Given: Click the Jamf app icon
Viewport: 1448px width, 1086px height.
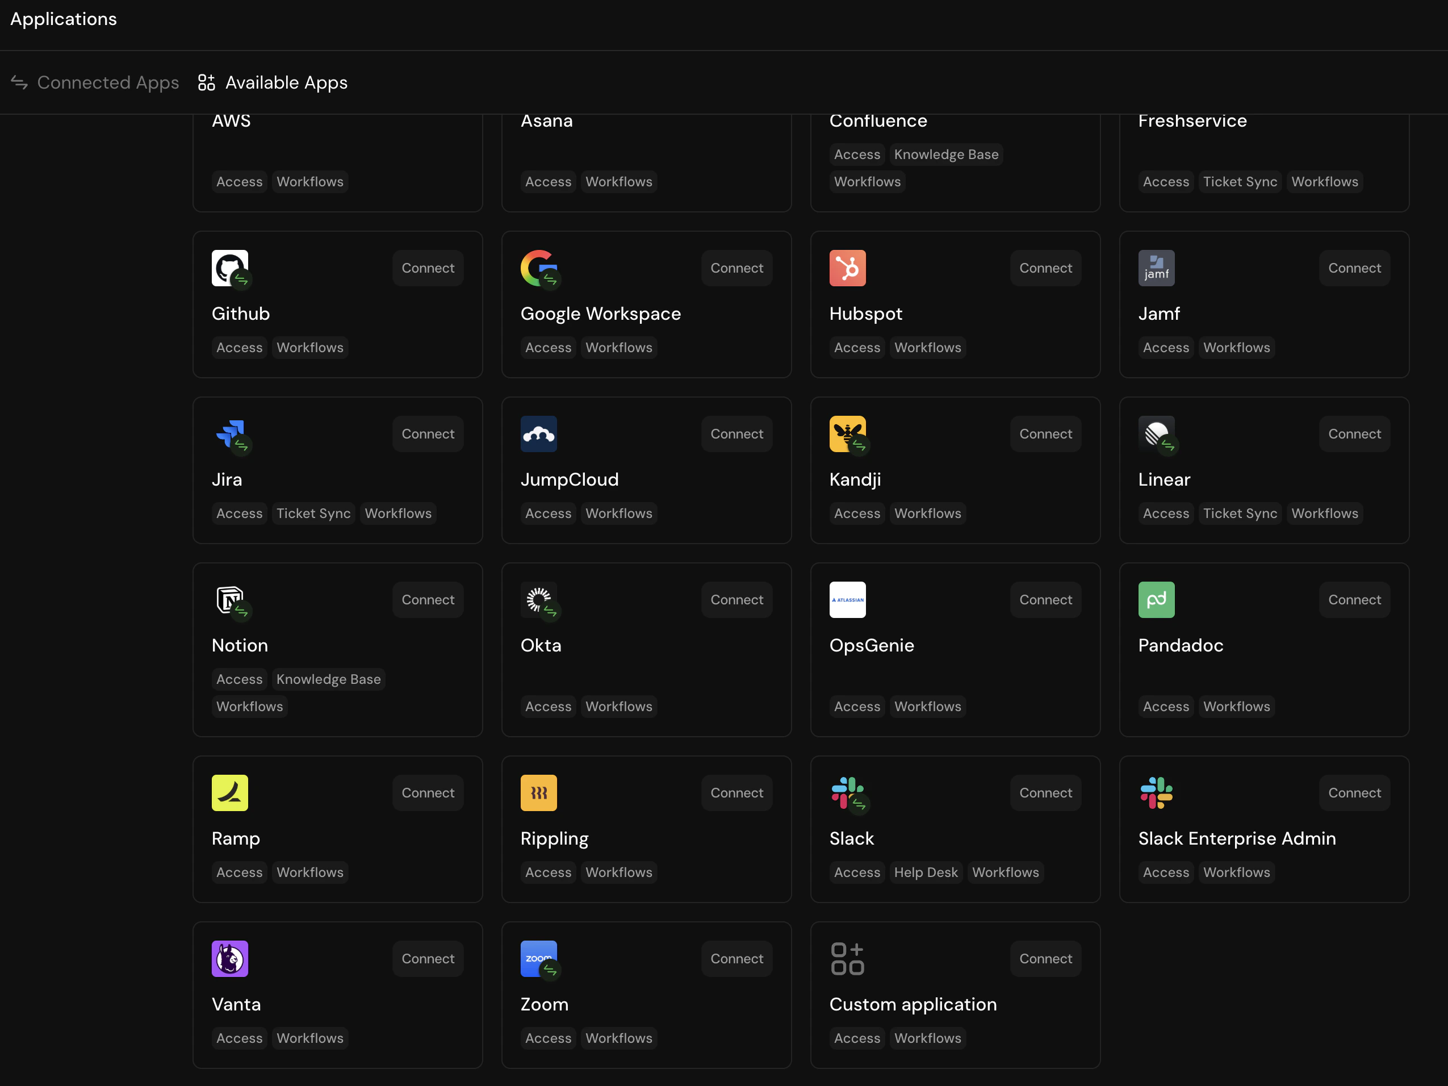Looking at the screenshot, I should point(1156,268).
